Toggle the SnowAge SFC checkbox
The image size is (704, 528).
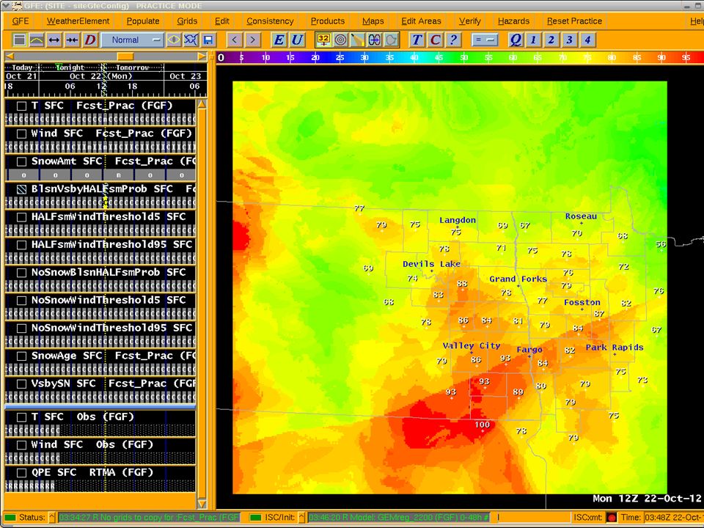tap(21, 356)
